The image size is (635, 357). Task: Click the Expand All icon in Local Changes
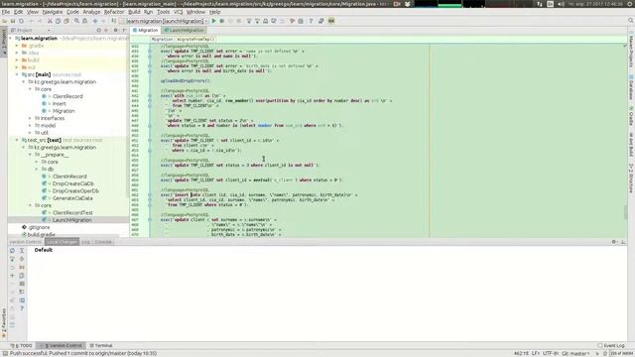point(22,251)
